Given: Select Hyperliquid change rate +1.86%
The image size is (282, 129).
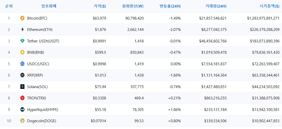Looking at the screenshot, I should click(174, 109).
